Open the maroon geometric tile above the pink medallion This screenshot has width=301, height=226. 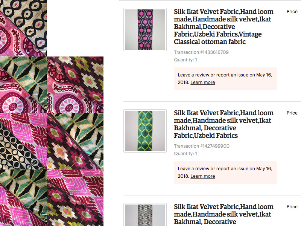[x=75, y=85]
